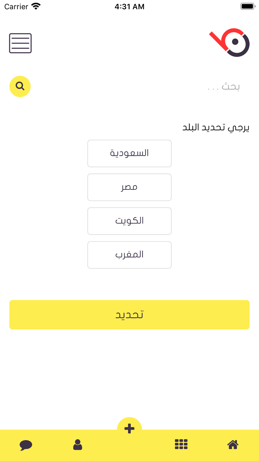The height and width of the screenshot is (461, 259).
Task: Tap the Wi-Fi status icon
Action: click(36, 6)
